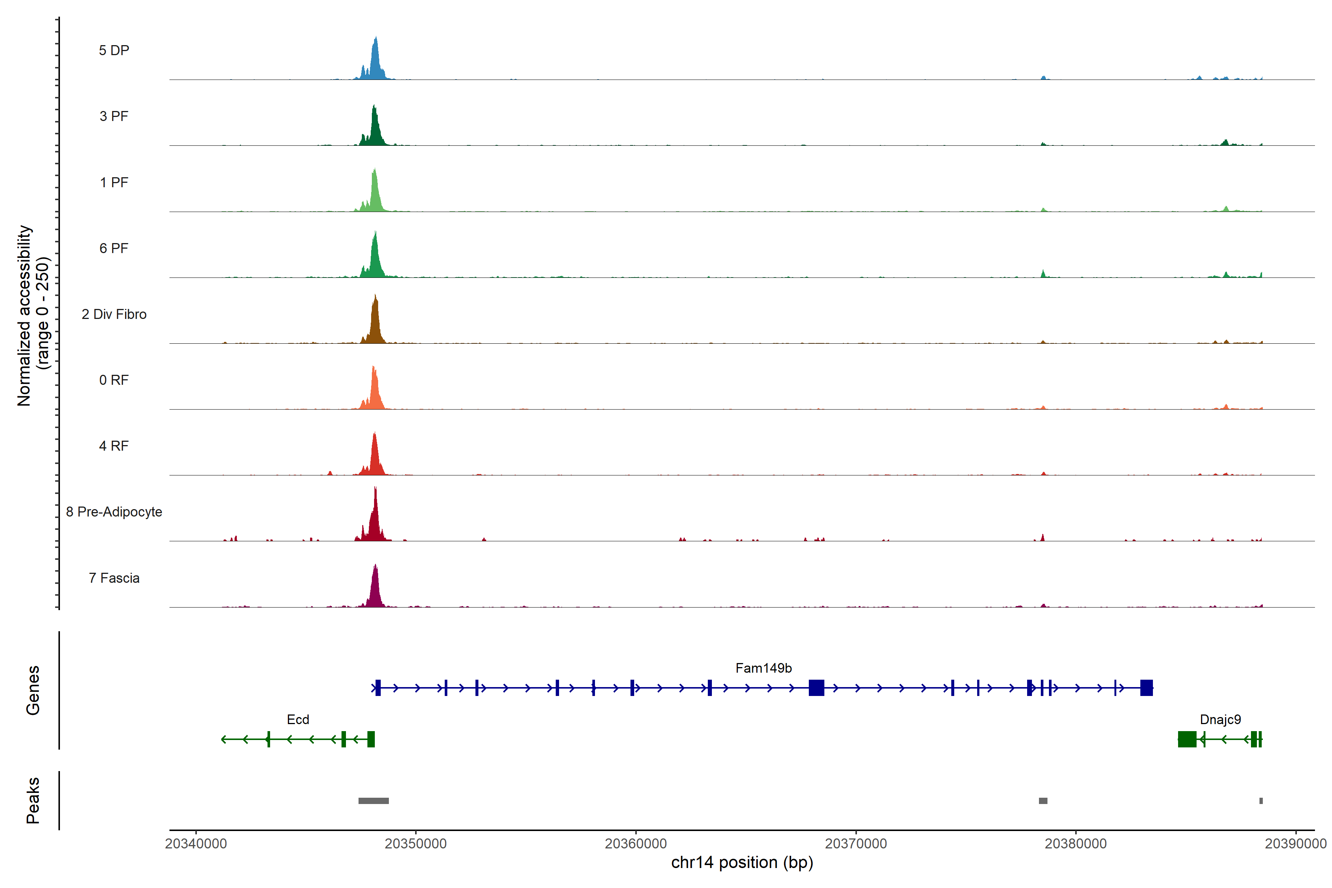This screenshot has height=888, width=1332.
Task: Click the last Fam149b exon block
Action: tap(1146, 688)
